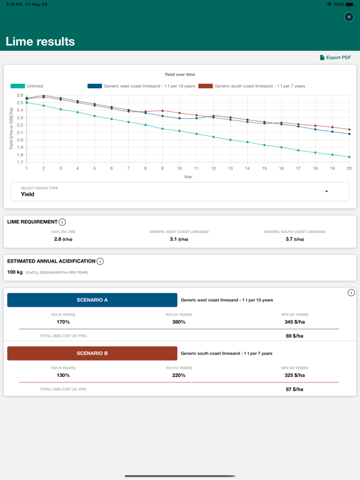Click the '345 $/ha' NPV value
360x480 pixels.
pyautogui.click(x=294, y=322)
